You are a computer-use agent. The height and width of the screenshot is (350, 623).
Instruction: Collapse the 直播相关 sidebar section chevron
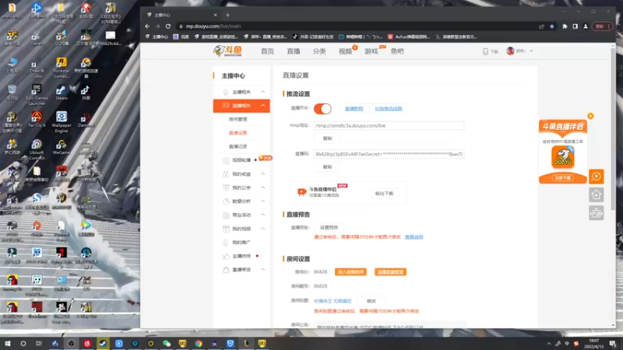pyautogui.click(x=262, y=106)
